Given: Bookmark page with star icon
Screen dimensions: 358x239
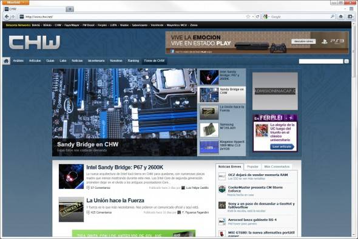Looking at the screenshot, I should [x=248, y=16].
